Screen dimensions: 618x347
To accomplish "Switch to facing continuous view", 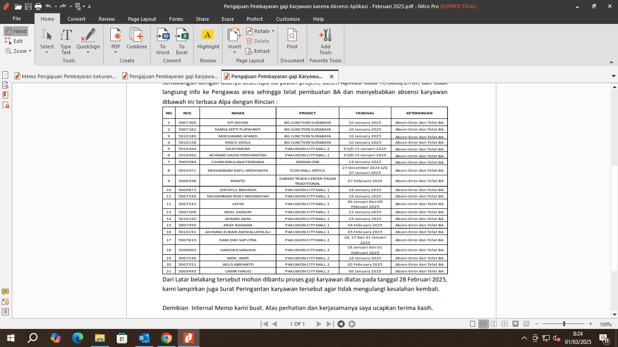I will [x=504, y=324].
